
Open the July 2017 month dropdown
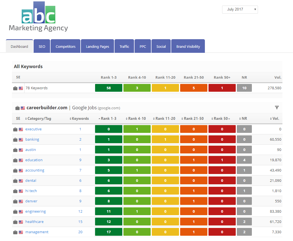[240, 9]
